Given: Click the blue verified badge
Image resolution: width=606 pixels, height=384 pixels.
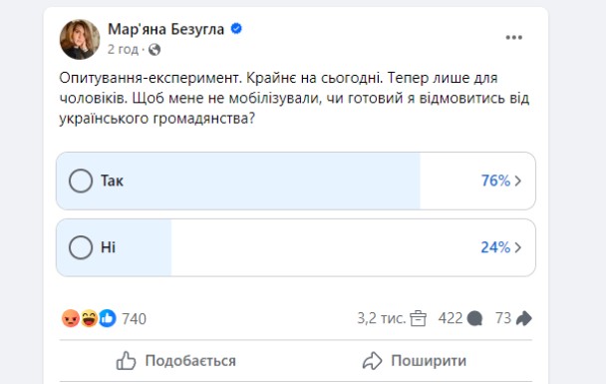Looking at the screenshot, I should point(236,29).
